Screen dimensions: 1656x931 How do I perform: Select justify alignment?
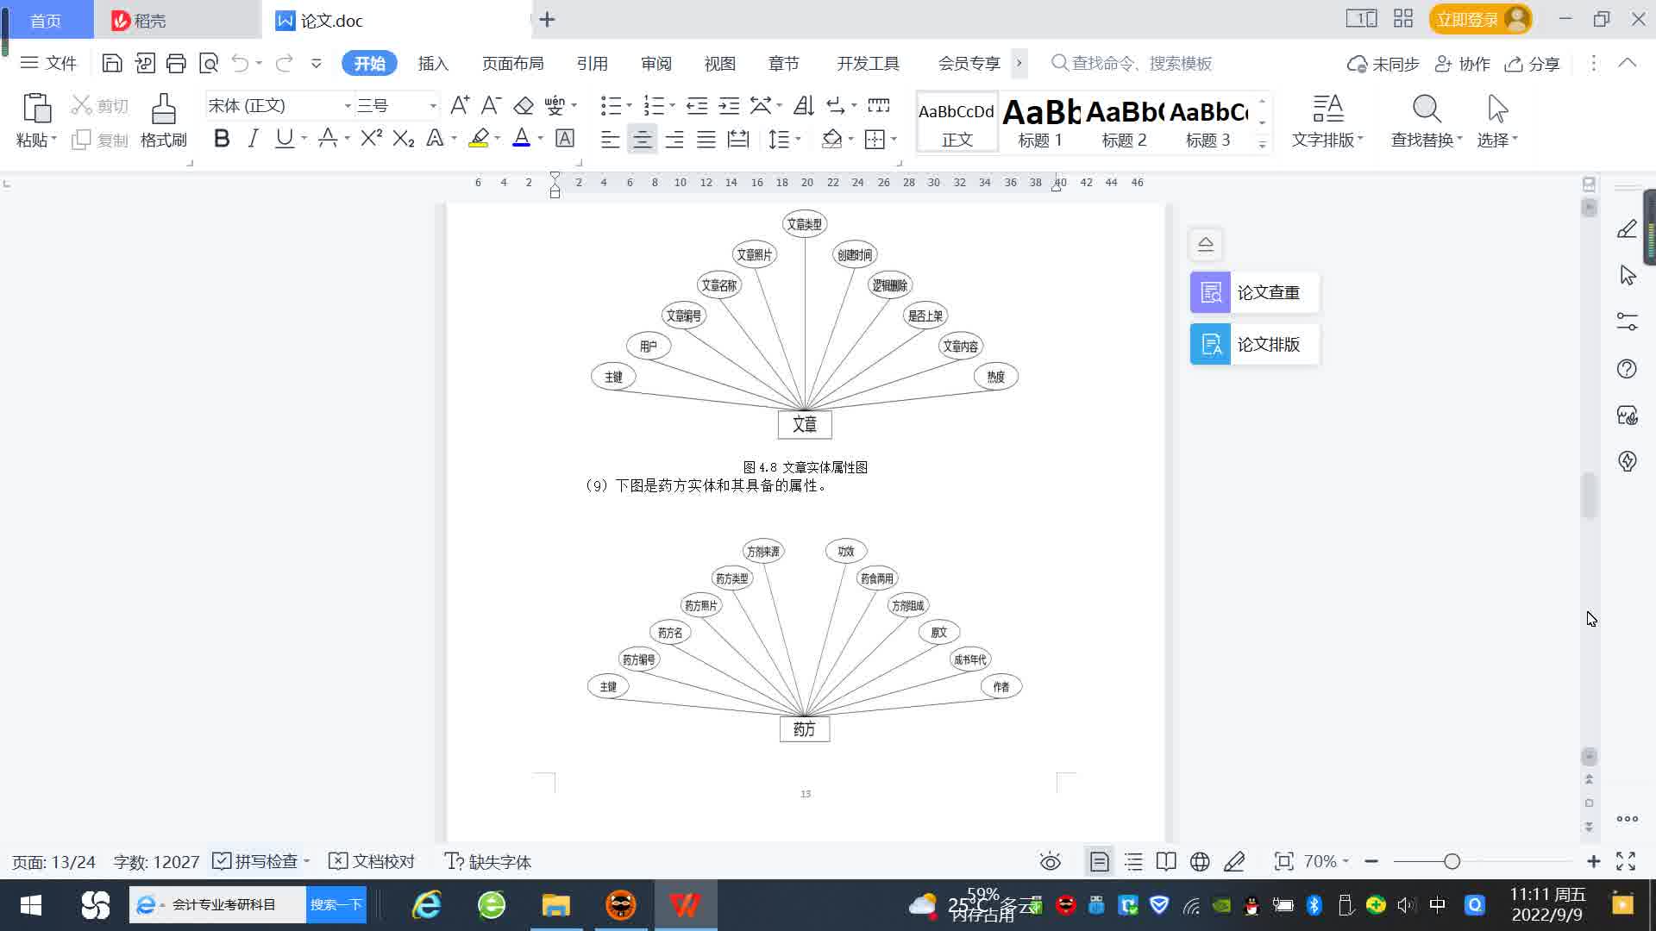point(706,139)
